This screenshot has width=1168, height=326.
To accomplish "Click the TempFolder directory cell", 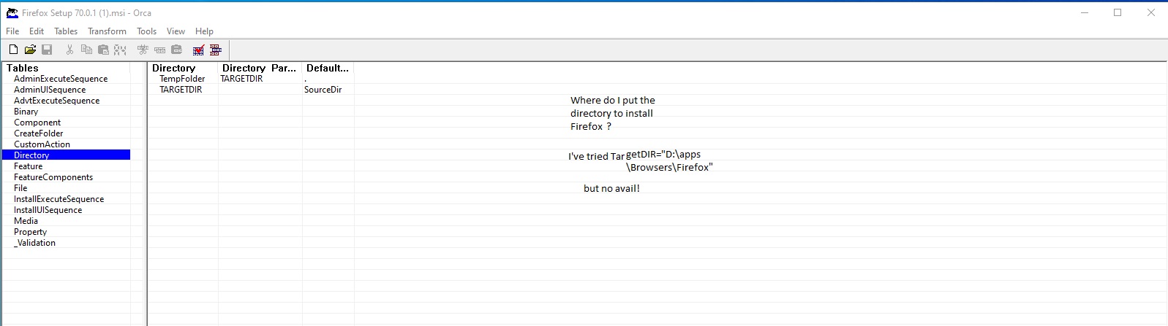I will tap(183, 79).
